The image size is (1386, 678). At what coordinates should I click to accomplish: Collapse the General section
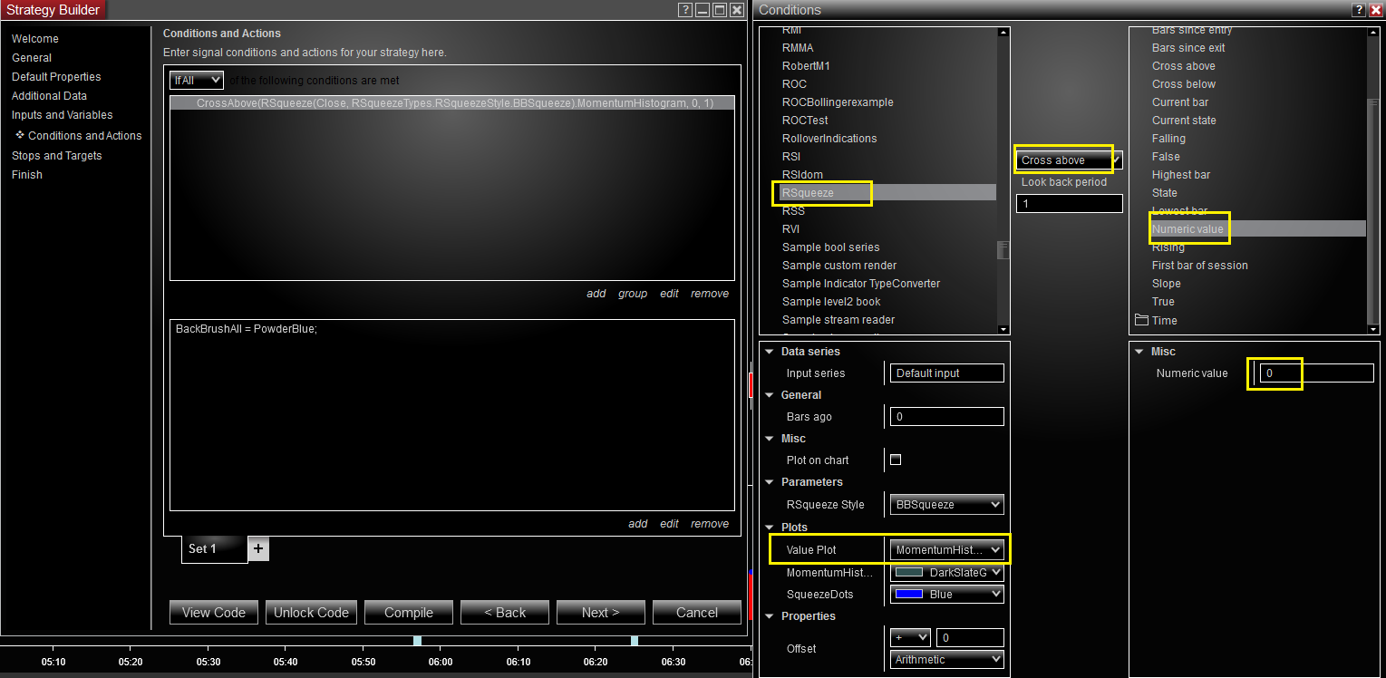pyautogui.click(x=770, y=395)
